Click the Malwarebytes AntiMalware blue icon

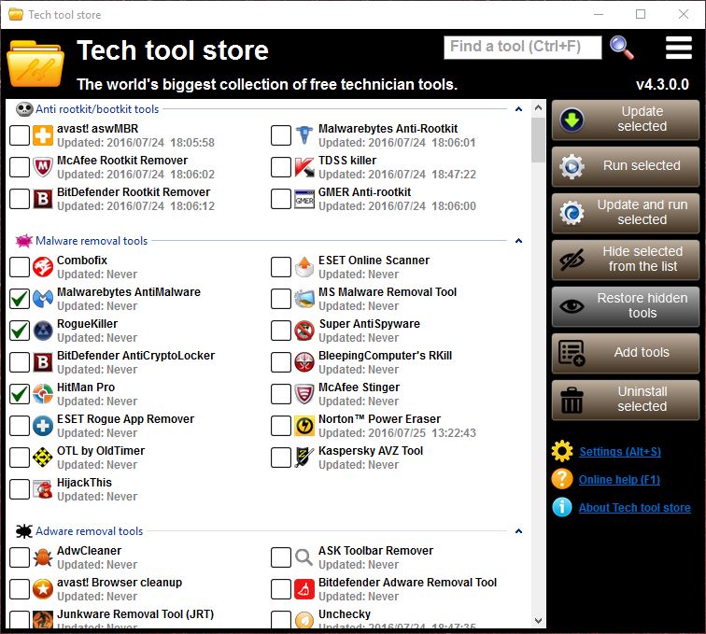pos(43,299)
